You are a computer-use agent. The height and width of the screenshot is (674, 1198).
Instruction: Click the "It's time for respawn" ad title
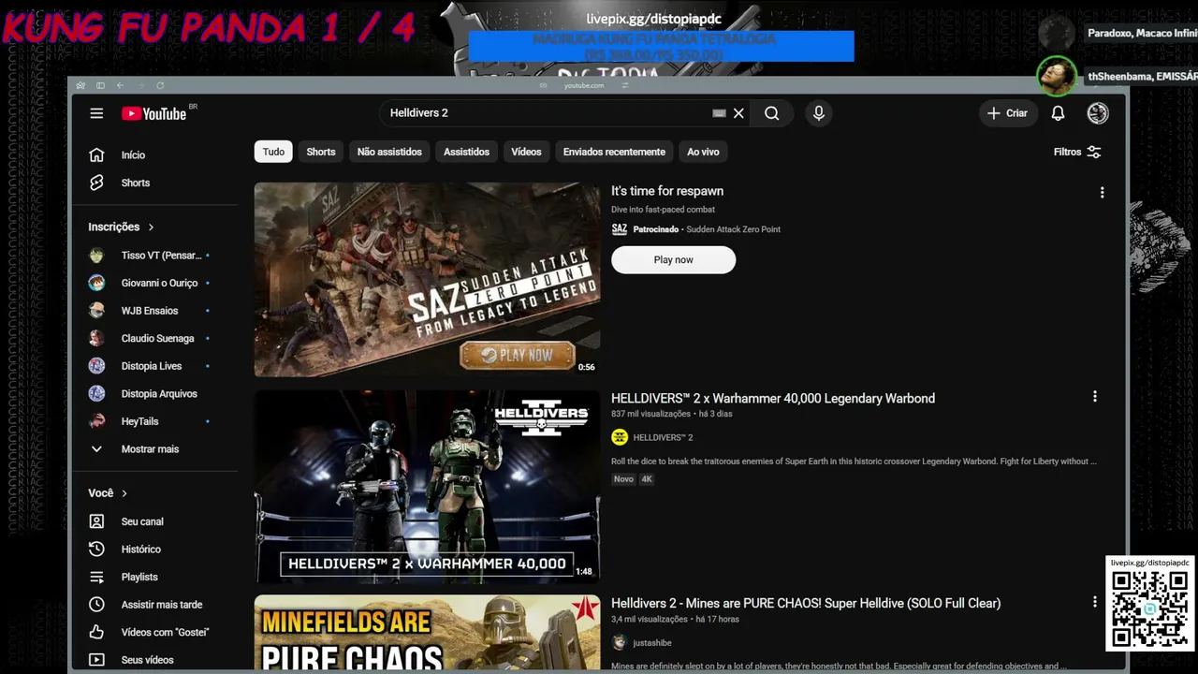click(667, 191)
